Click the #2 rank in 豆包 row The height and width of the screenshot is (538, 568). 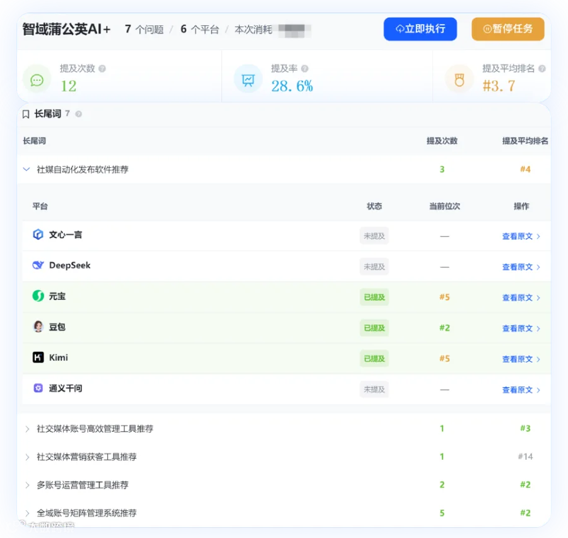pos(444,328)
